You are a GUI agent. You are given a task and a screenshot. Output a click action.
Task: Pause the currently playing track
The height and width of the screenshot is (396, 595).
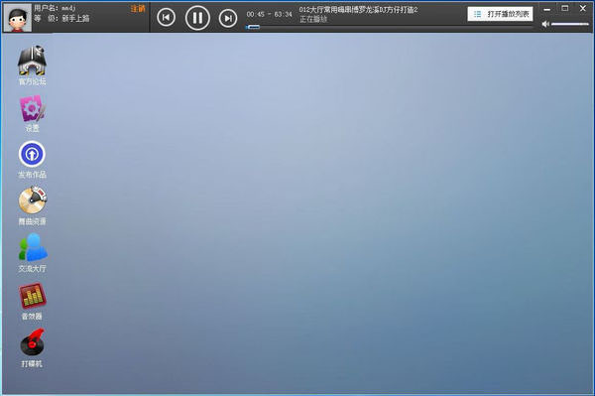pos(197,18)
